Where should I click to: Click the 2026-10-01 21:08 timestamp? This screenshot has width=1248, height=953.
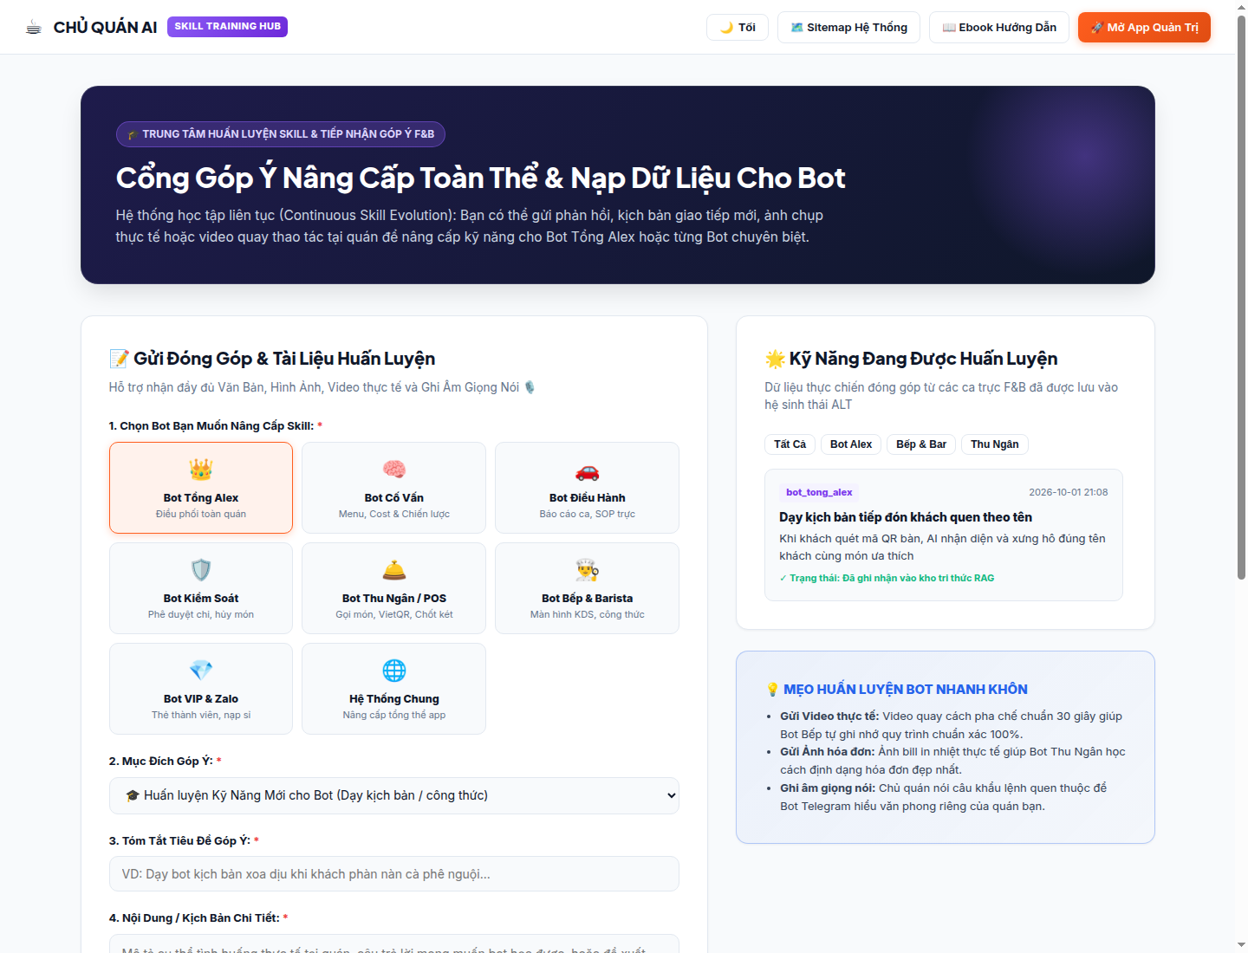[1068, 492]
